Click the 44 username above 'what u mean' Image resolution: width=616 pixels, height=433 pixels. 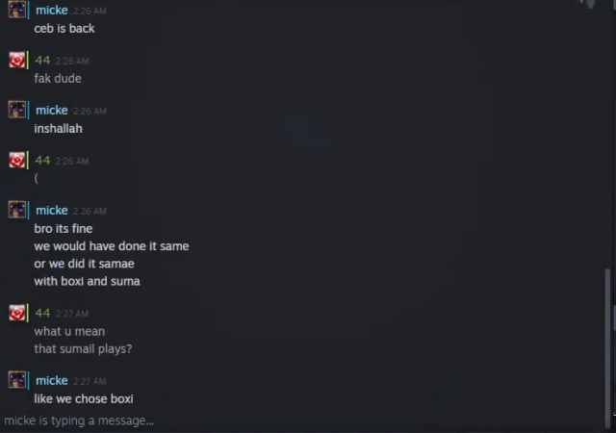pos(42,313)
